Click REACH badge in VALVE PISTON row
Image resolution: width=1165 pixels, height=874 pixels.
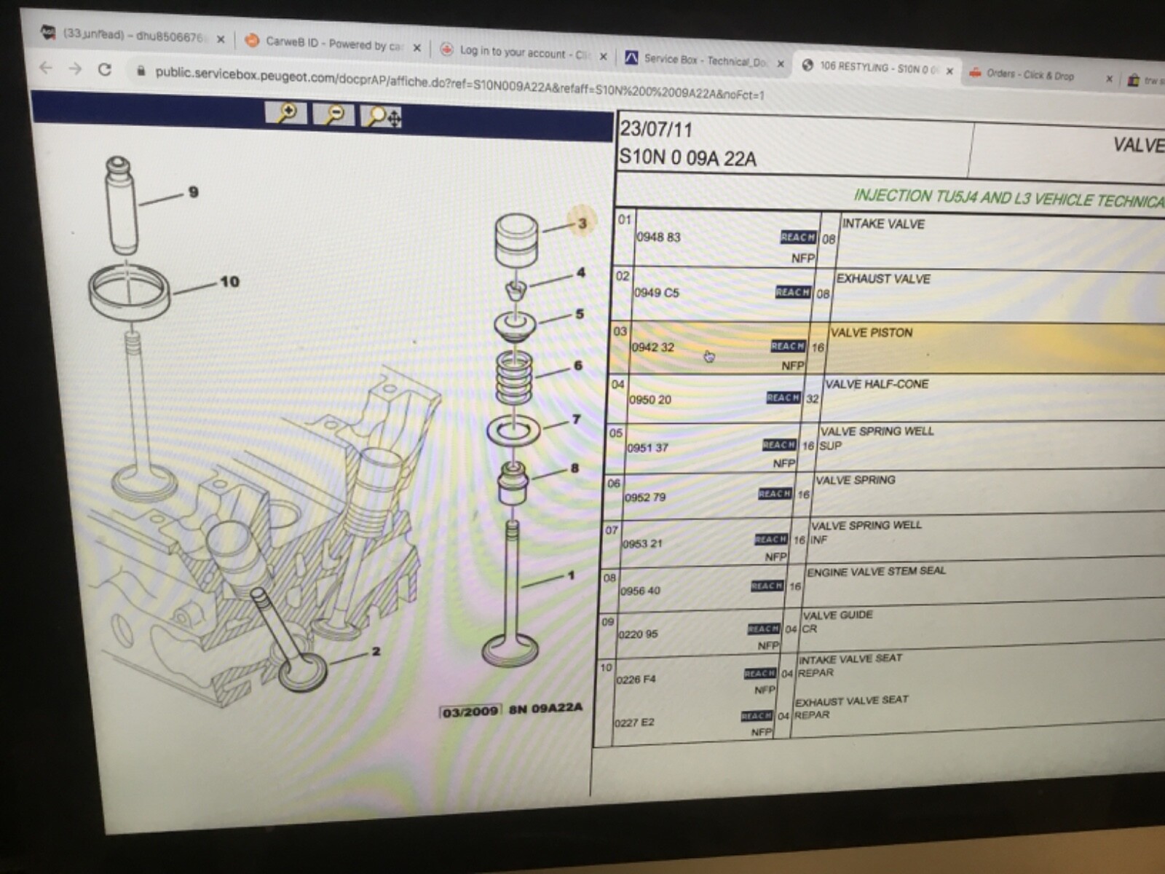point(788,347)
